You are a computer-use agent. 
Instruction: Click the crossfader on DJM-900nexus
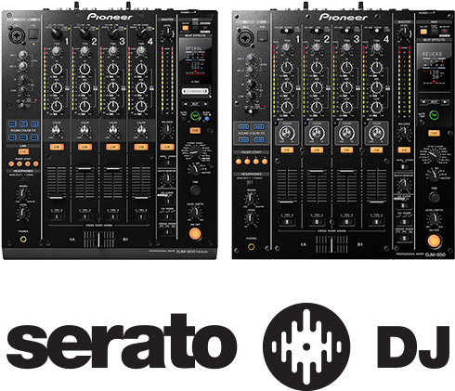[x=99, y=240]
